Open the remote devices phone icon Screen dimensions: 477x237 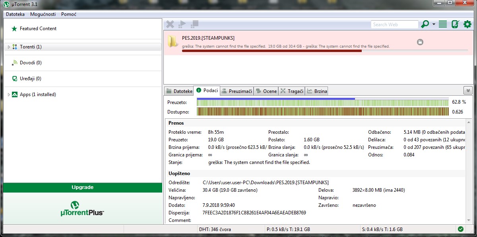(x=455, y=24)
